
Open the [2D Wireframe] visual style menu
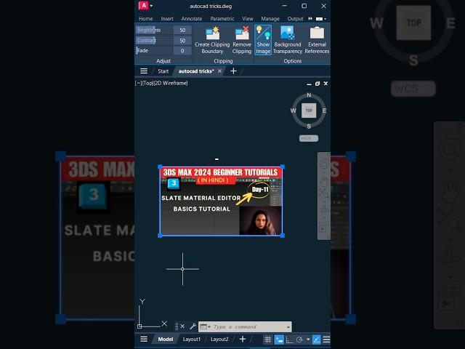(171, 83)
